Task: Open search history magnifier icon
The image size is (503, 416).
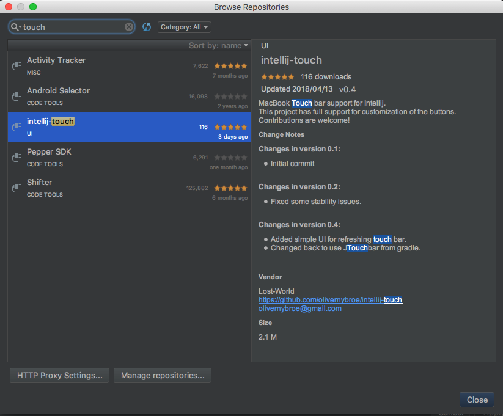Action: pos(15,27)
